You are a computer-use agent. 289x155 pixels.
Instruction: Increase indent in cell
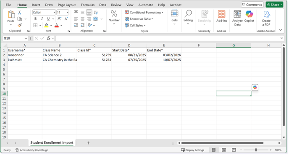(82, 25)
